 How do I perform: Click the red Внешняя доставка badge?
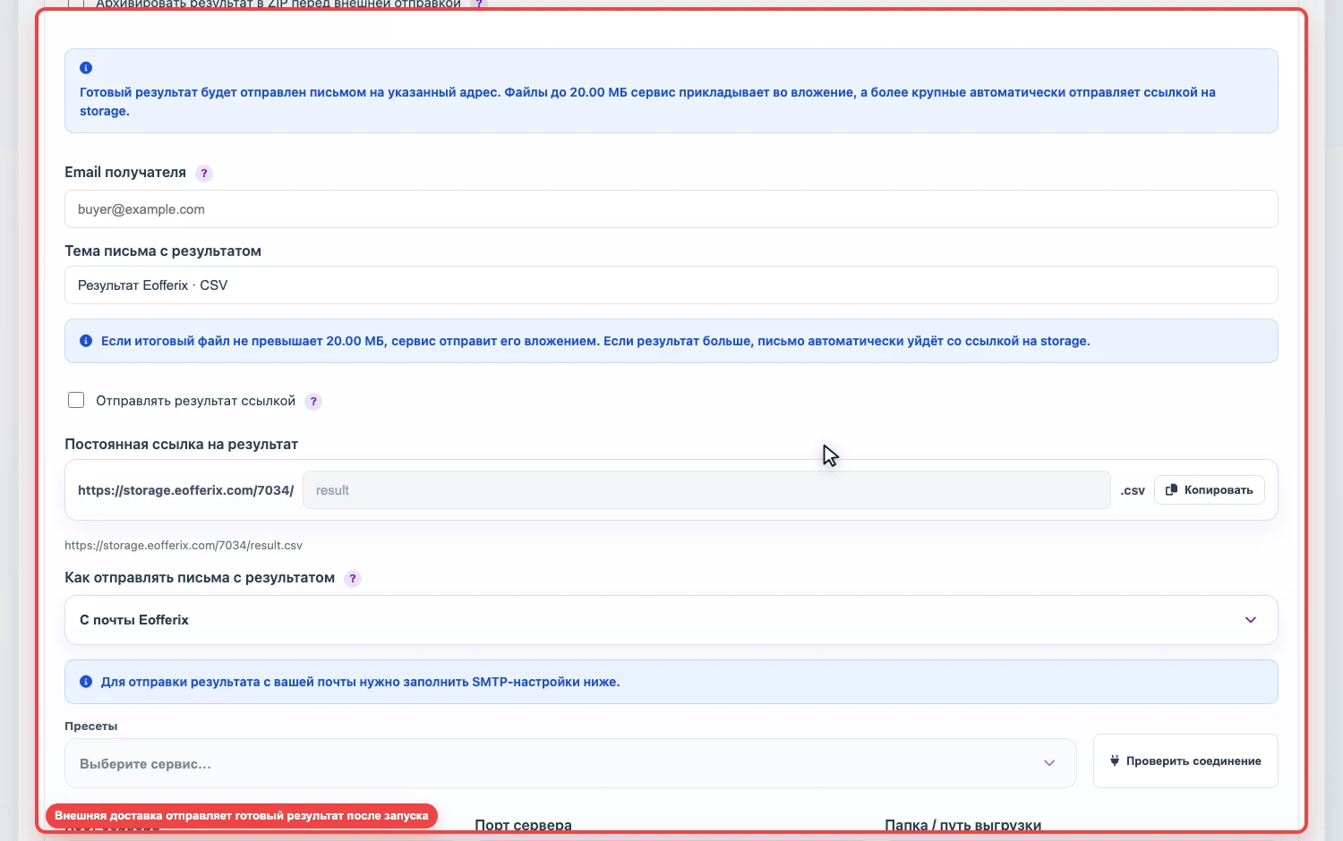tap(242, 816)
